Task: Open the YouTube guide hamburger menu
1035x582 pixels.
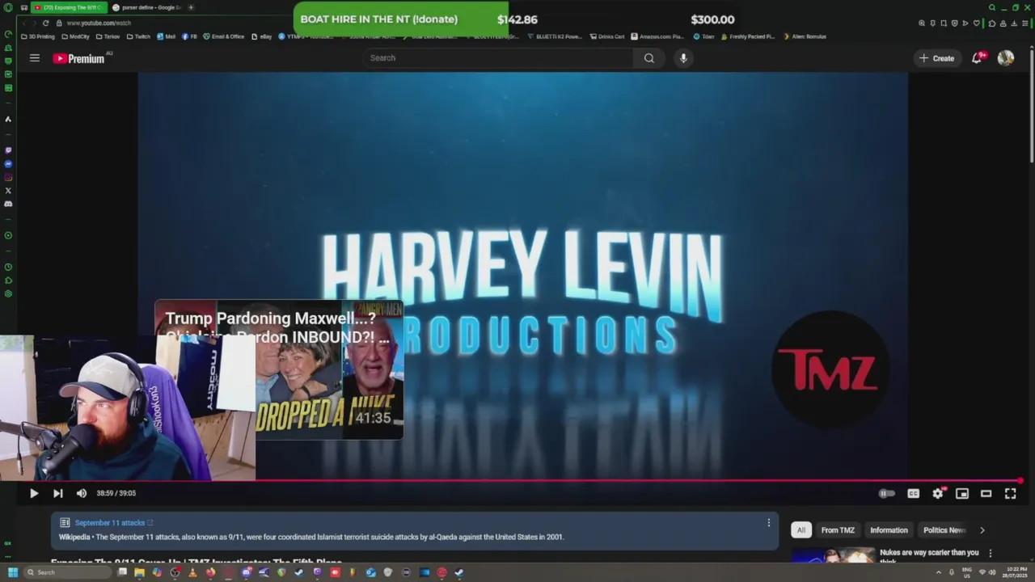Action: 35,58
